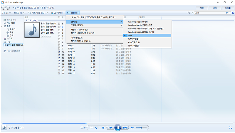
Task: Check the checkbox for track 3
Action: click(59, 30)
